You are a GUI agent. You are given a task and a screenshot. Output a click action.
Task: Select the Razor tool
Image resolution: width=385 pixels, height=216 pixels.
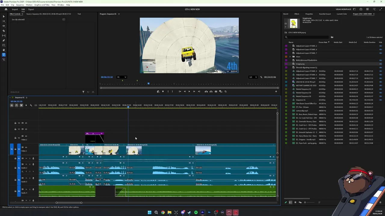[4, 31]
